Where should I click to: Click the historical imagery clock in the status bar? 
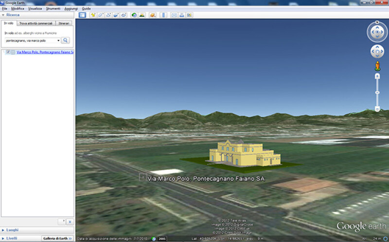pyautogui.click(x=154, y=239)
